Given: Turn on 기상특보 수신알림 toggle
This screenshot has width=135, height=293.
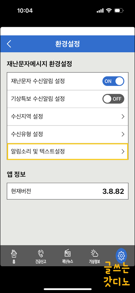Looking at the screenshot, I should click(x=113, y=99).
